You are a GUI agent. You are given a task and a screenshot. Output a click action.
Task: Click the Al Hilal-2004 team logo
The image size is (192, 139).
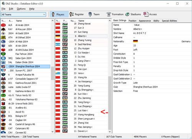click(x=3, y=41)
